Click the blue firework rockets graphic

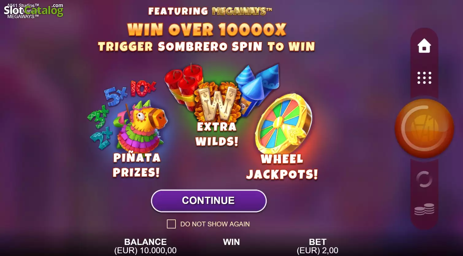[x=257, y=87]
